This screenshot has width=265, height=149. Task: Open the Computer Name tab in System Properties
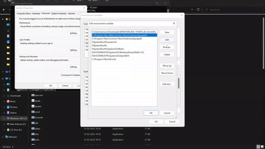[x=24, y=13]
